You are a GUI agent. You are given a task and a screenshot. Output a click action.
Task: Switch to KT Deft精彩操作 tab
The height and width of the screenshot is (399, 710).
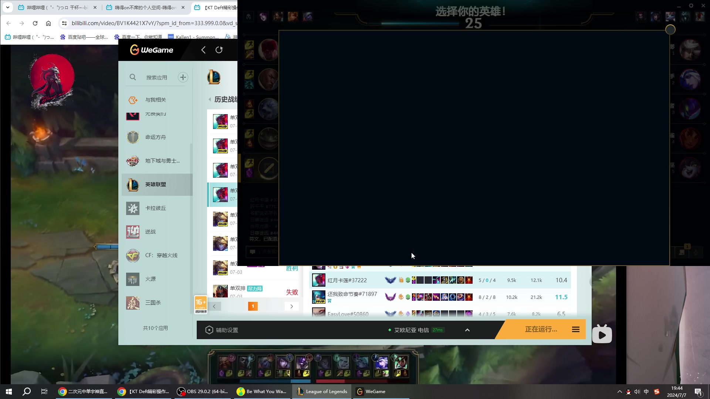pos(216,7)
